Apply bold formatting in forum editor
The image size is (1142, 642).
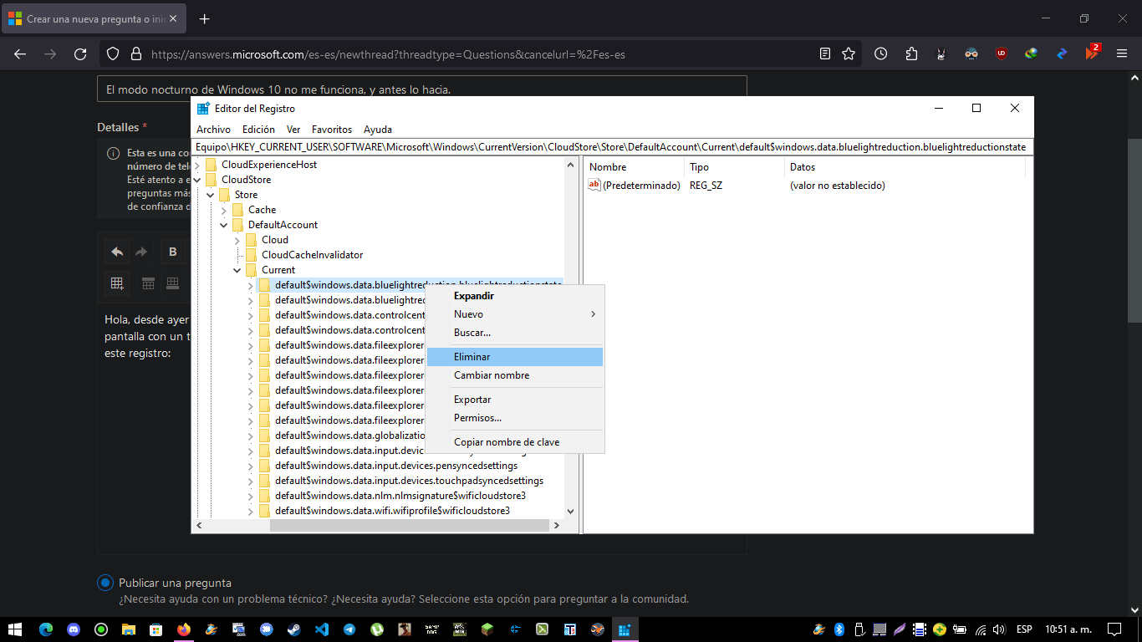point(173,252)
